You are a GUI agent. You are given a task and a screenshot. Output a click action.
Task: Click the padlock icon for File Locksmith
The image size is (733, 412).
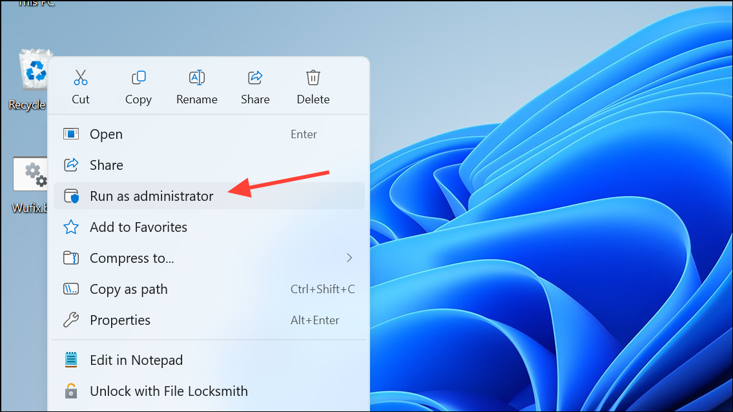point(71,391)
